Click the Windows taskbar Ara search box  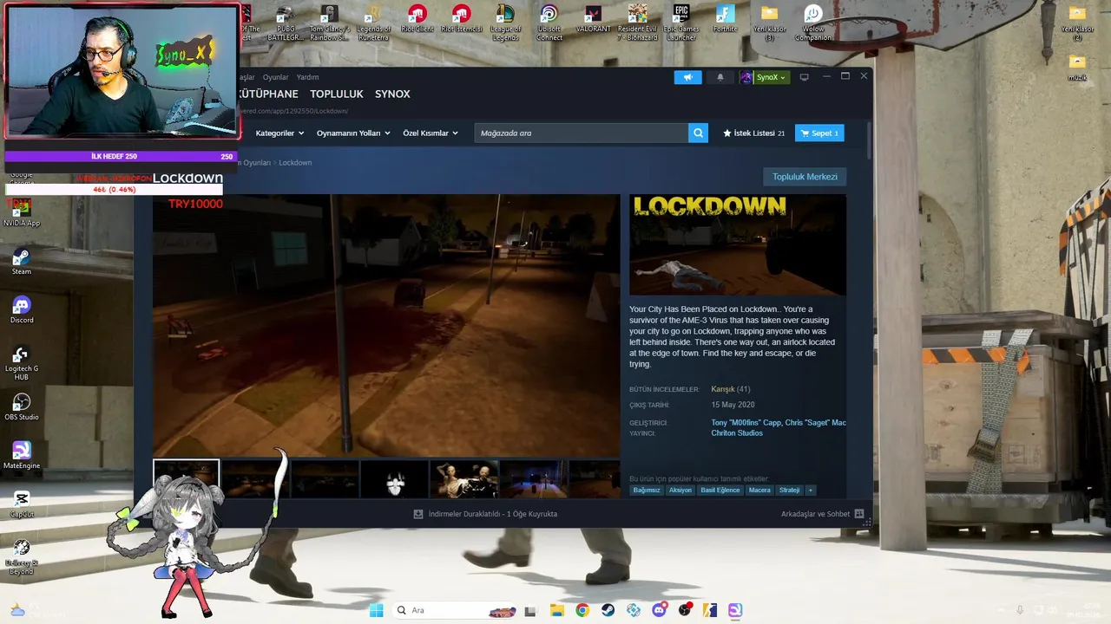[x=453, y=610]
